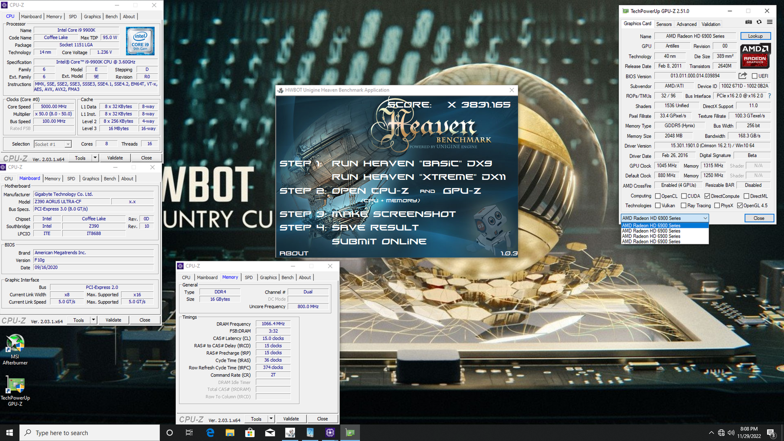Take a GPU-Z screenshot with camera icon
The image size is (784, 441).
(x=748, y=22)
